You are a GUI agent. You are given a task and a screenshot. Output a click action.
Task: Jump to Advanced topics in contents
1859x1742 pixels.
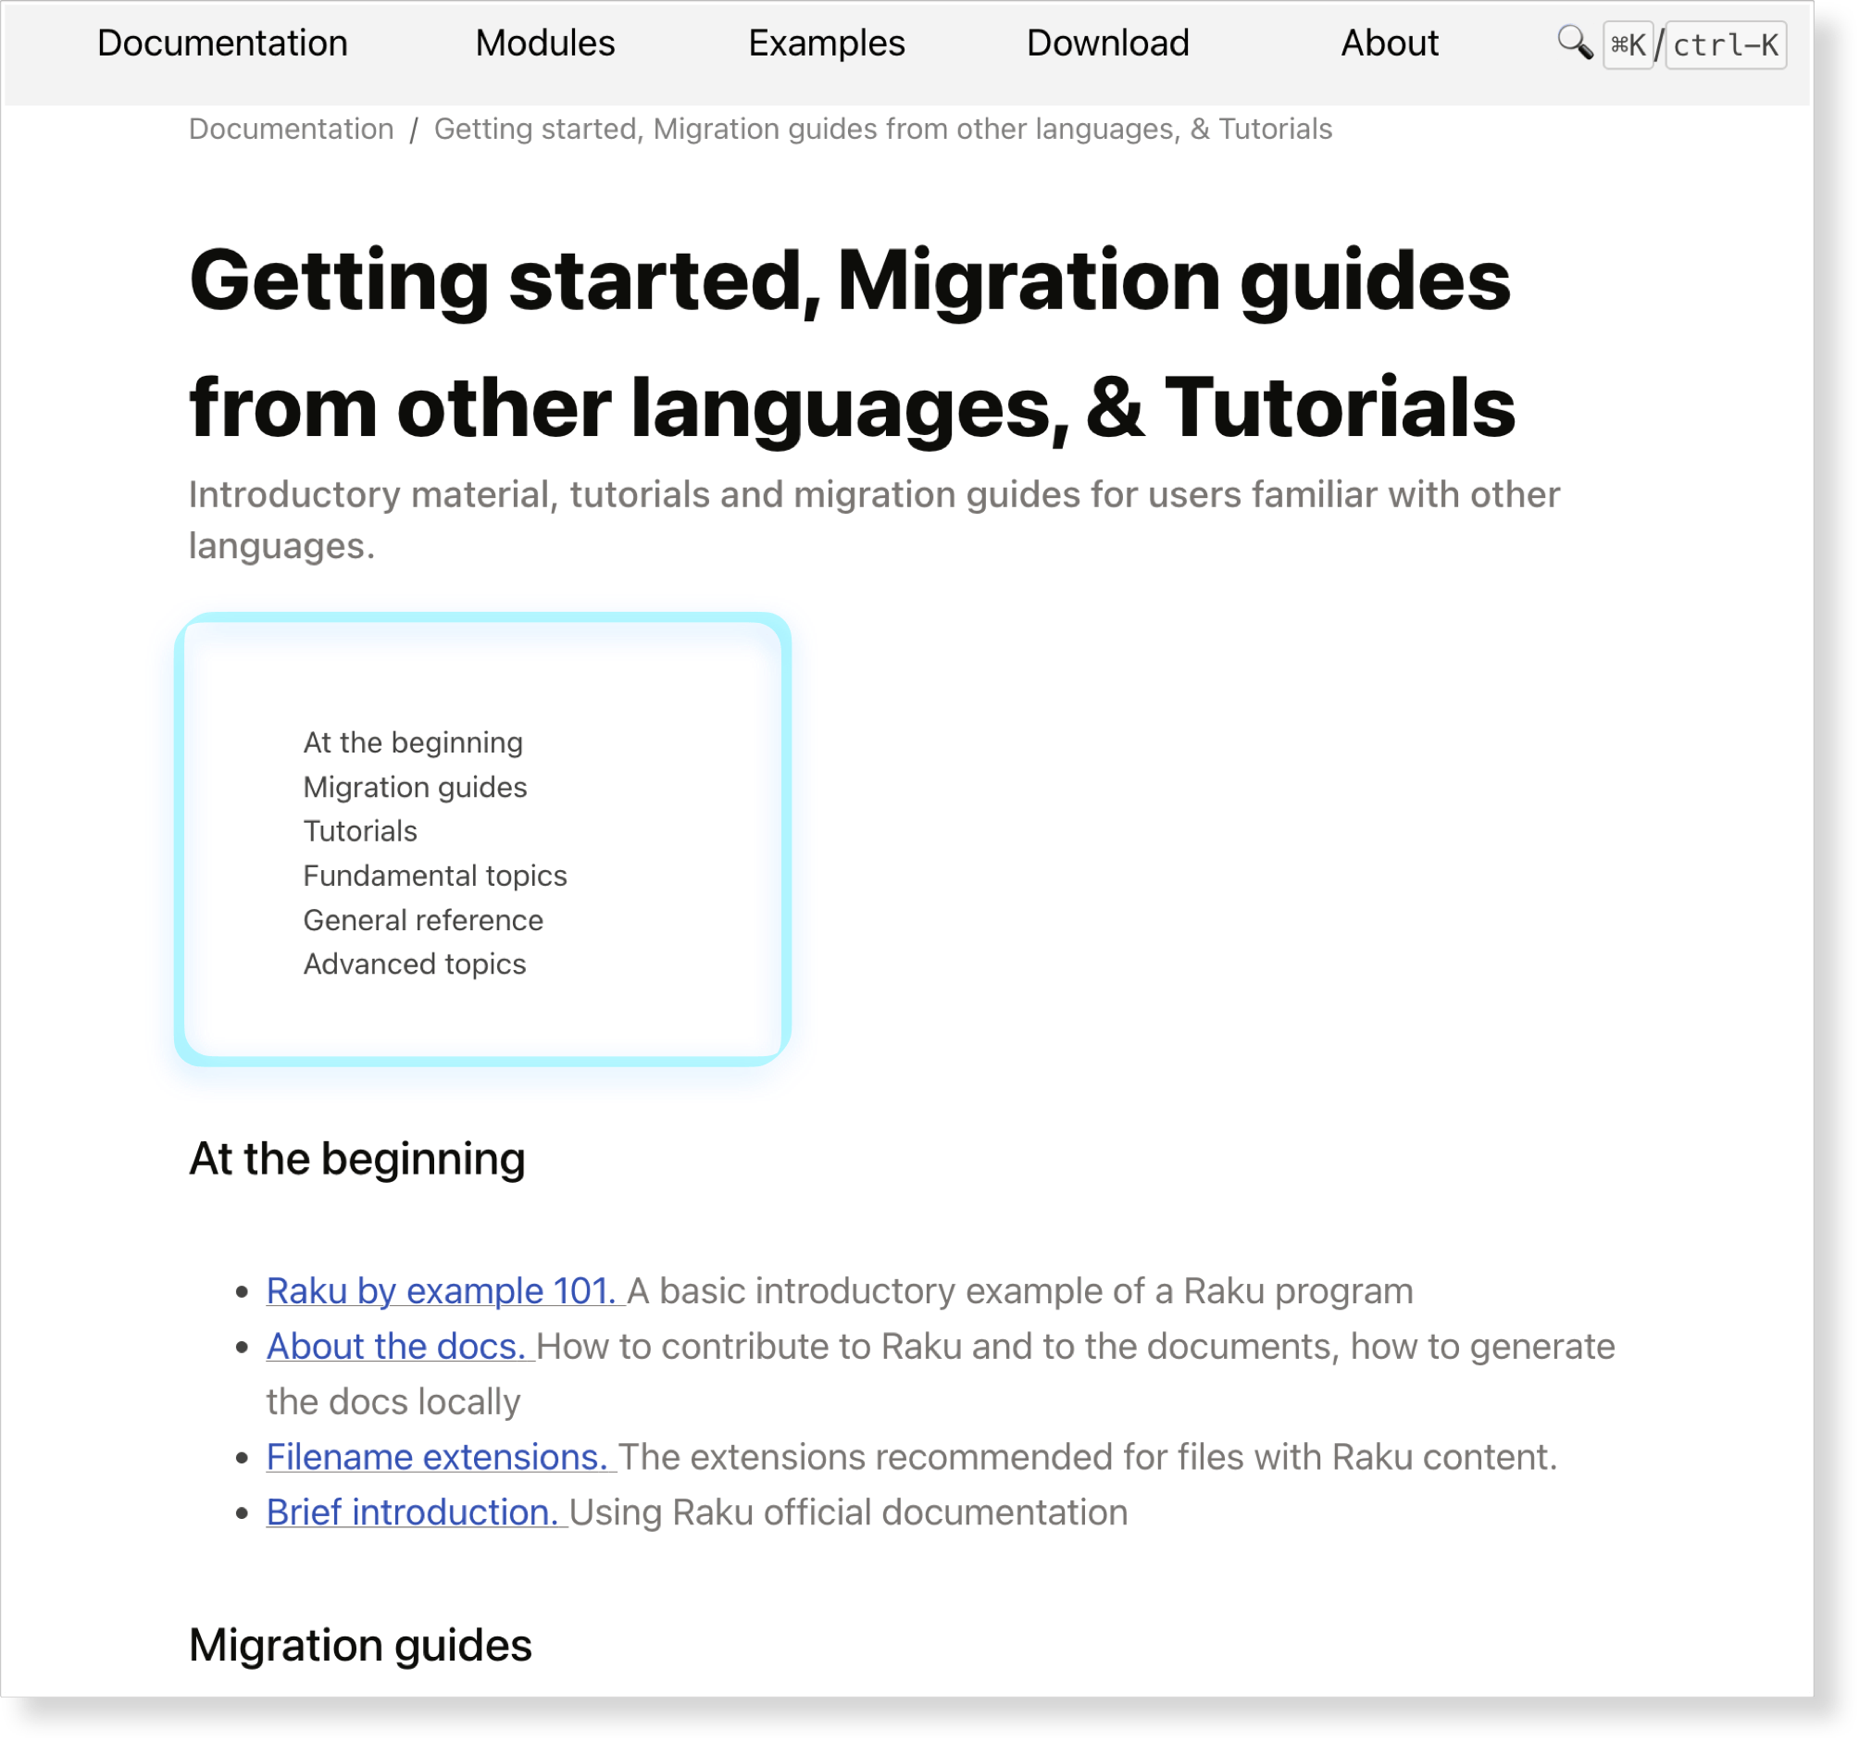415,964
